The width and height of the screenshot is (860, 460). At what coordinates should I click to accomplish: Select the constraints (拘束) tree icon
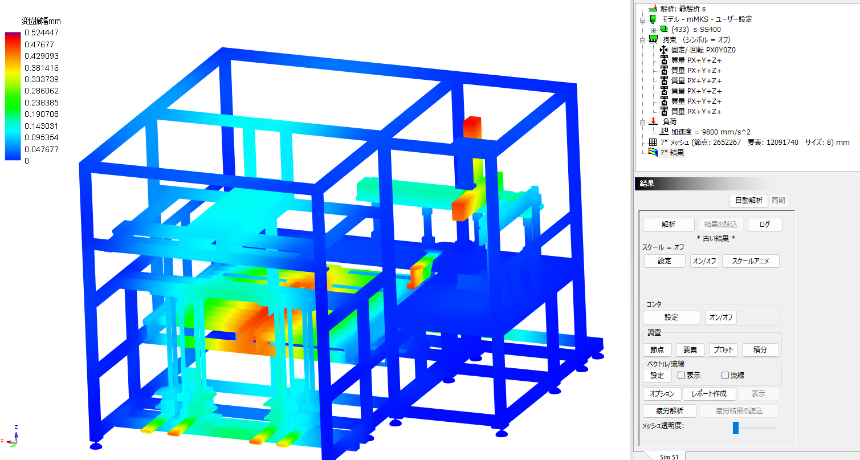pyautogui.click(x=653, y=39)
